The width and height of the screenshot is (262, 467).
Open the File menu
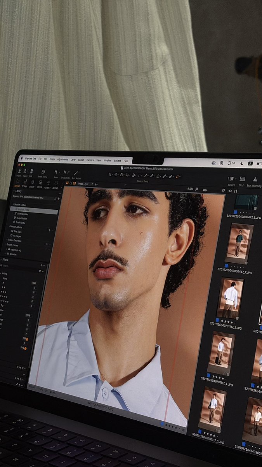tap(40, 159)
